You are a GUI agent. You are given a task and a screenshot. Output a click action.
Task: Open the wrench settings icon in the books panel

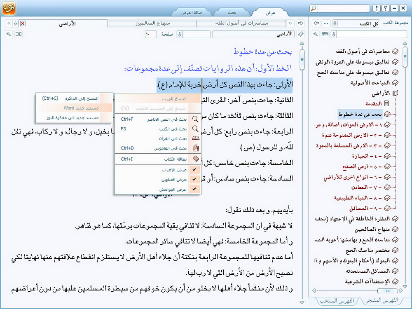[316, 34]
